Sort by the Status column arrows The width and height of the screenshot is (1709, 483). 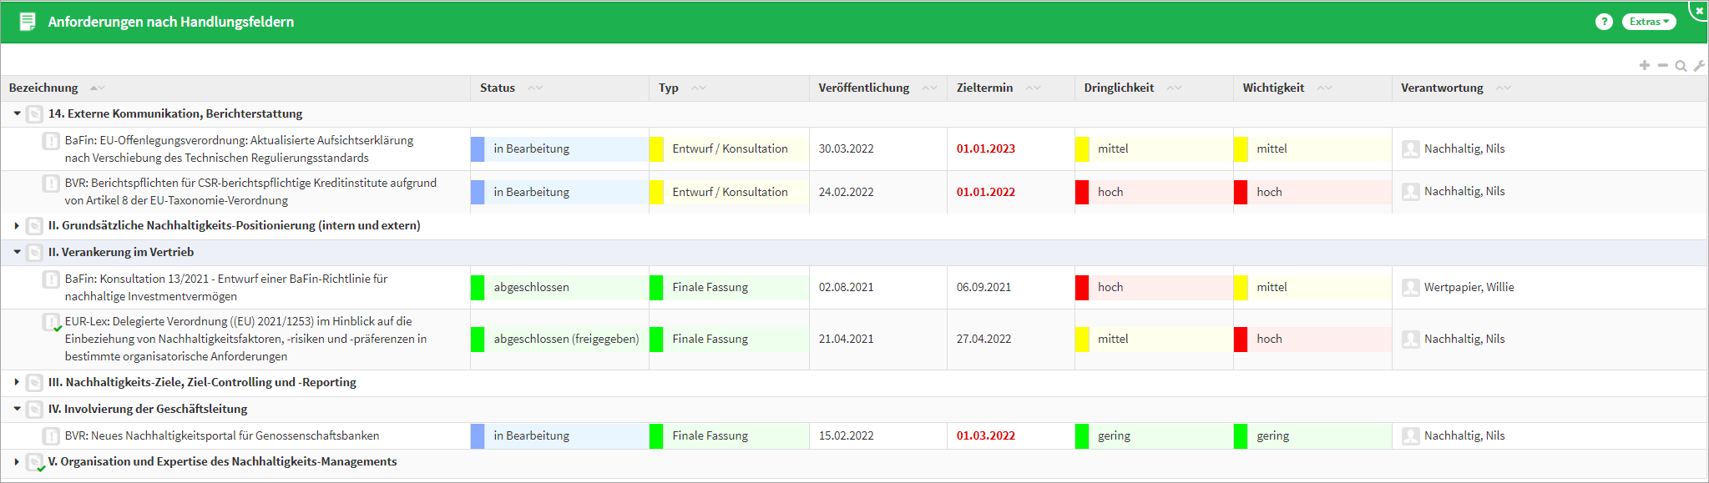535,88
